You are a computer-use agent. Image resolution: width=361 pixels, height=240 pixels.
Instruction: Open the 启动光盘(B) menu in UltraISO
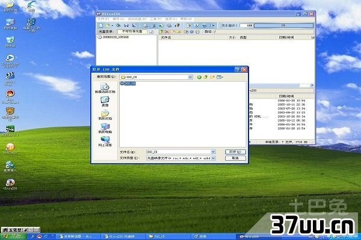point(137,19)
